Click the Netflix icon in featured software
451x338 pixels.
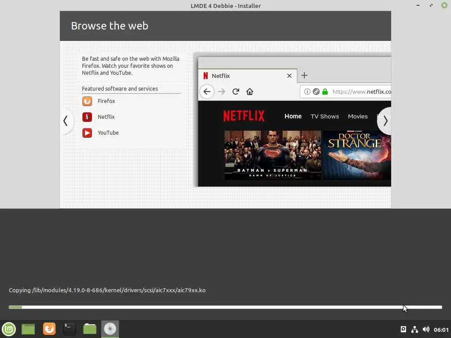point(87,117)
